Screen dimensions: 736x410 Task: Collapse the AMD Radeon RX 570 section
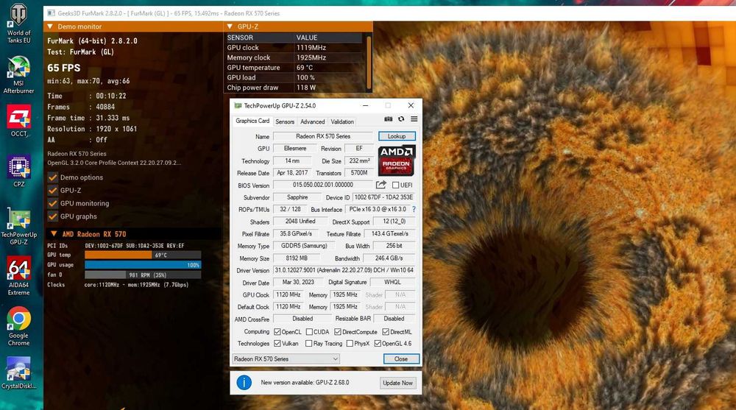(54, 234)
